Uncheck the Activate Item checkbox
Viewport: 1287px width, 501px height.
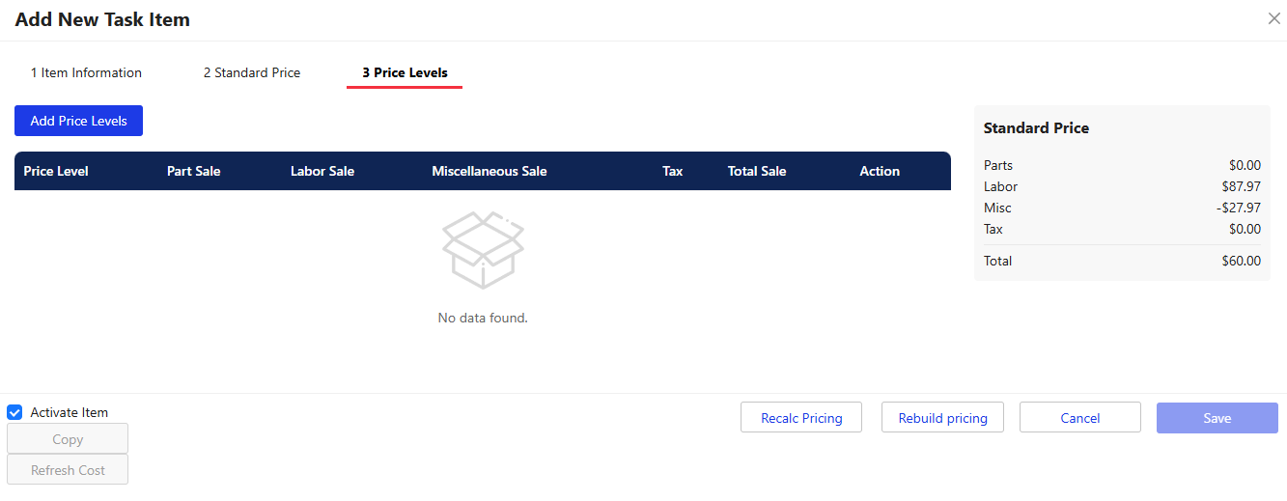(x=14, y=412)
